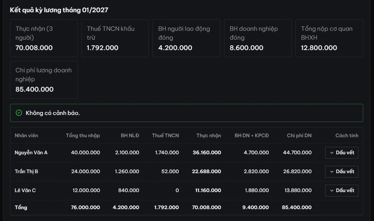
Task: Click the Thực nhận (3 người) summary card
Action: [44, 38]
